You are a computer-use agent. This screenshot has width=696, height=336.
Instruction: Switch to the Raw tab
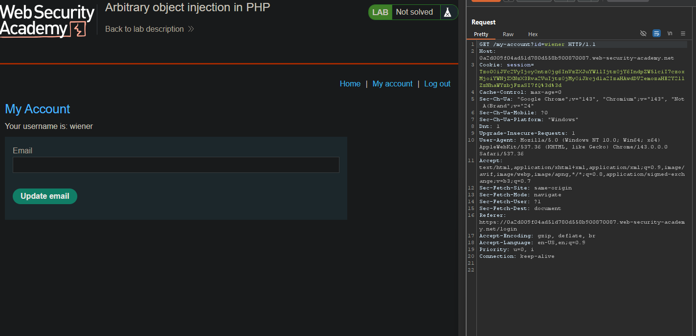click(508, 34)
